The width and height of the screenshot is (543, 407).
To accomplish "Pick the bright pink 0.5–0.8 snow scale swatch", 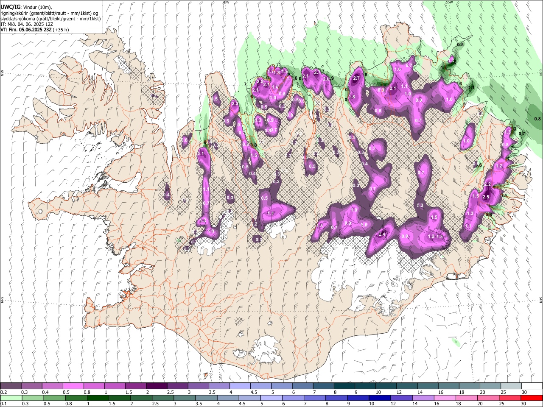I will 73,386.
